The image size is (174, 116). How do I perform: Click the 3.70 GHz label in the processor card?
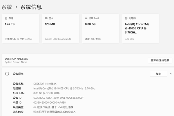coord(129,39)
